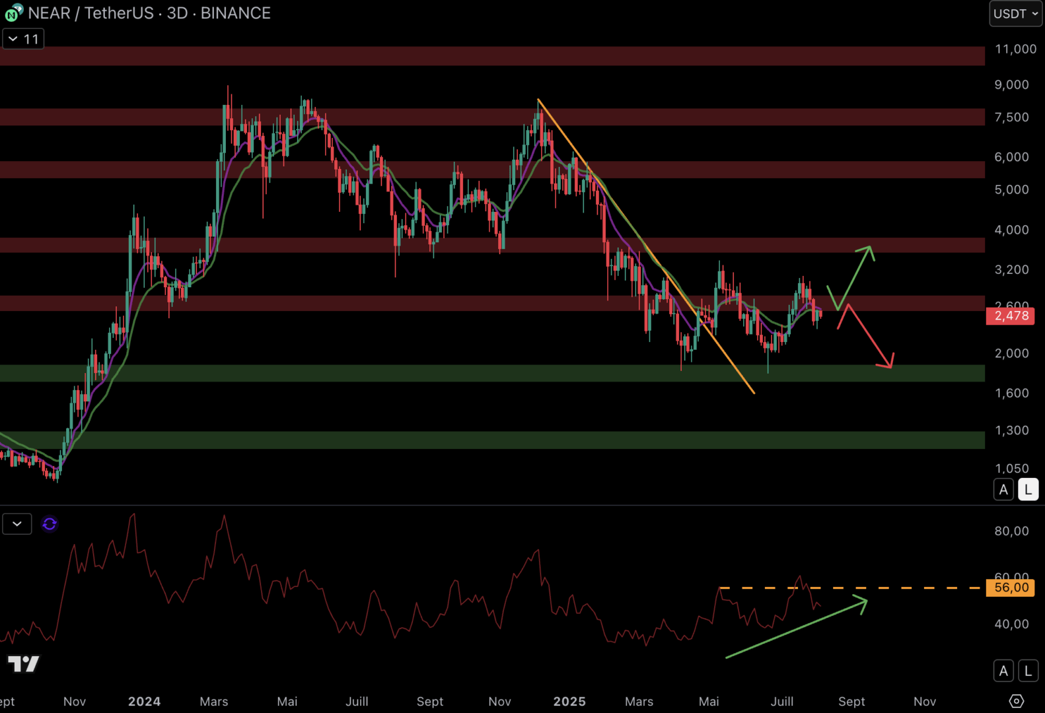Open the TradingView logo
Image resolution: width=1045 pixels, height=713 pixels.
pos(24,663)
